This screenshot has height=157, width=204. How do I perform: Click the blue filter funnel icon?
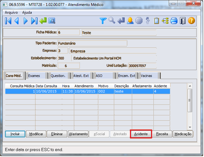pyautogui.click(x=103, y=21)
